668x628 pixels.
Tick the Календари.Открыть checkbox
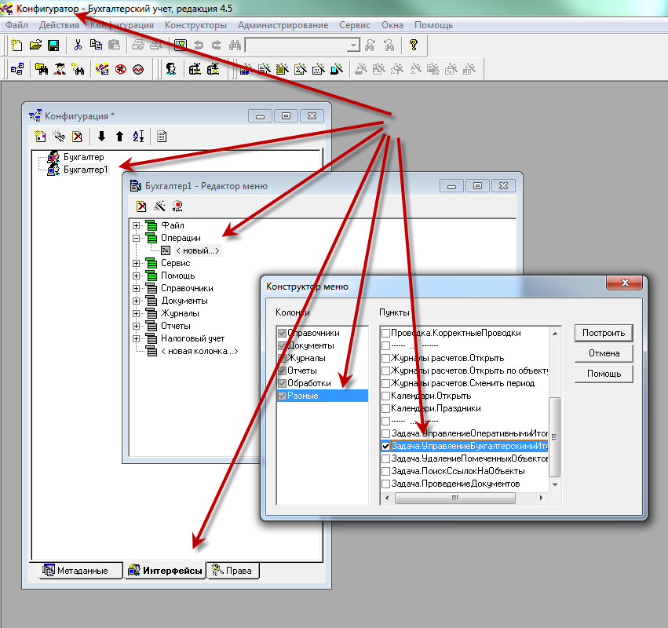385,396
